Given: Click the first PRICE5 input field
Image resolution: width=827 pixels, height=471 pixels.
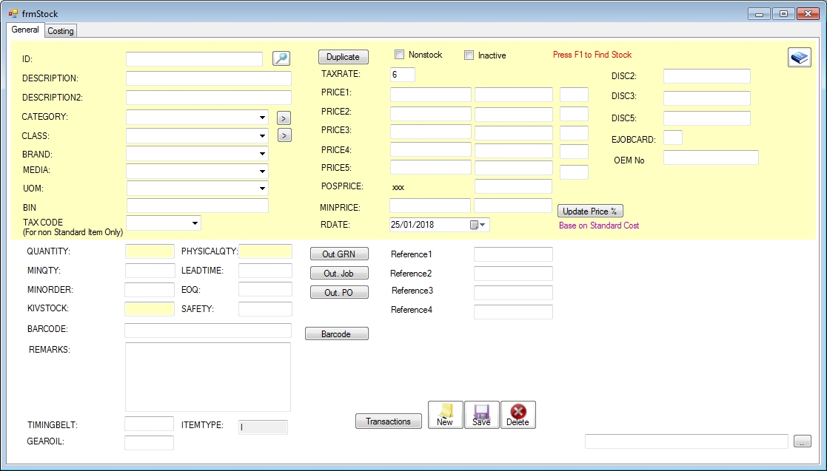Looking at the screenshot, I should 430,167.
